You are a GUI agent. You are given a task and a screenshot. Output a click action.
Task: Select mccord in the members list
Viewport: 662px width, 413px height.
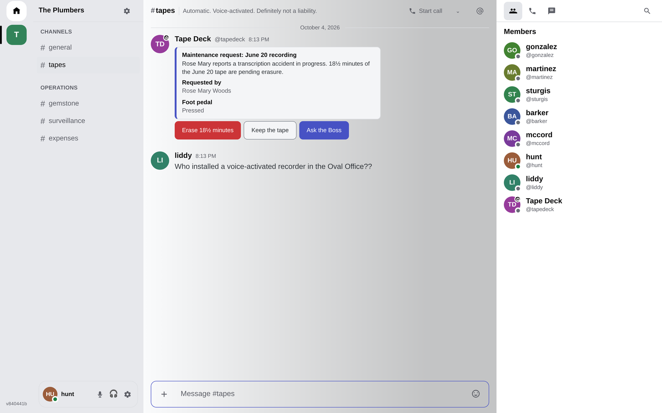579,139
